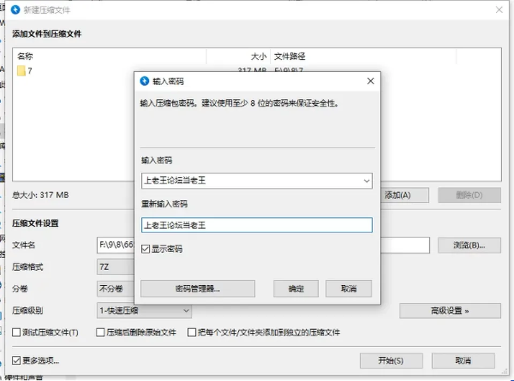Click 取消 in the password dialog
The height and width of the screenshot is (381, 514).
point(349,288)
